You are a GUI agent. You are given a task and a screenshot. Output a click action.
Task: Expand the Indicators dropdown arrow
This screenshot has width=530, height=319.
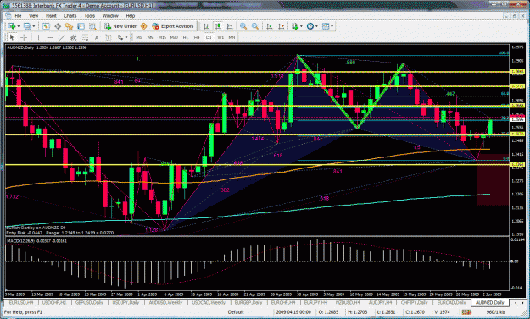(x=301, y=26)
